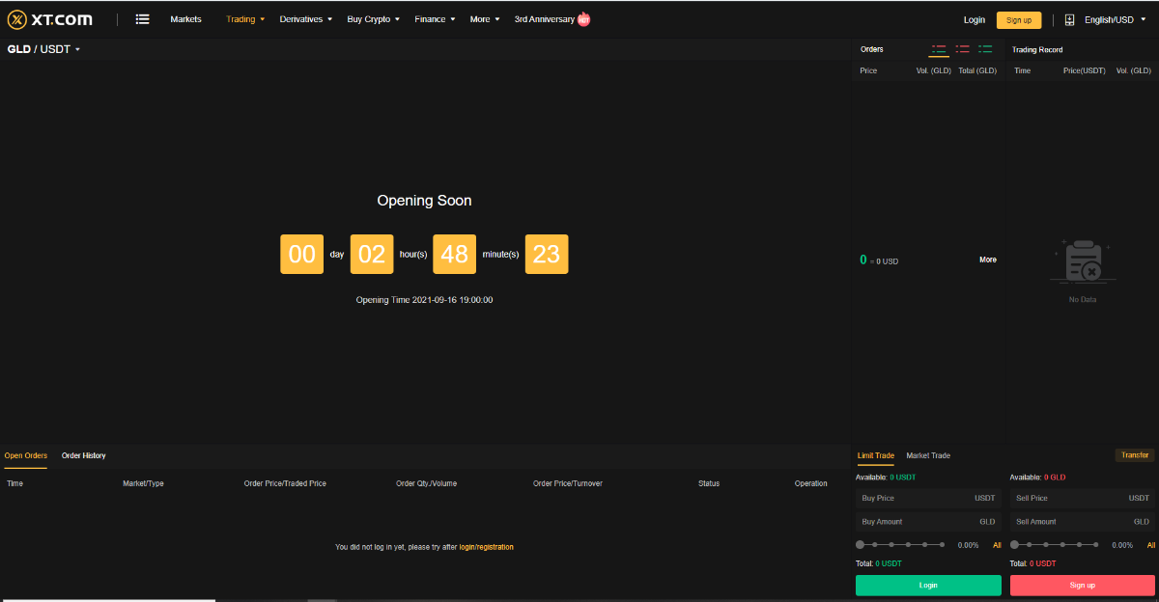Click the login/registration link in orders panel
Viewport: 1159px width, 602px height.
coord(486,547)
